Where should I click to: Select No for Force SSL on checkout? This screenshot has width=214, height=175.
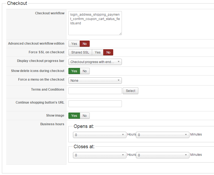coord(108,52)
